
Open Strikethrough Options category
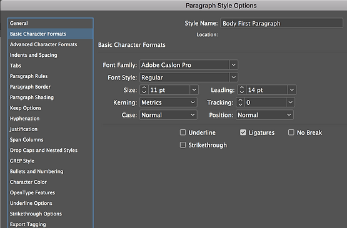click(x=51, y=214)
